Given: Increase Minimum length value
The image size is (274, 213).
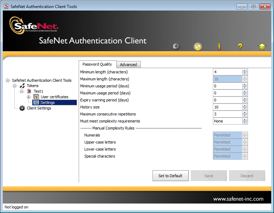Looking at the screenshot, I should click(x=244, y=71).
